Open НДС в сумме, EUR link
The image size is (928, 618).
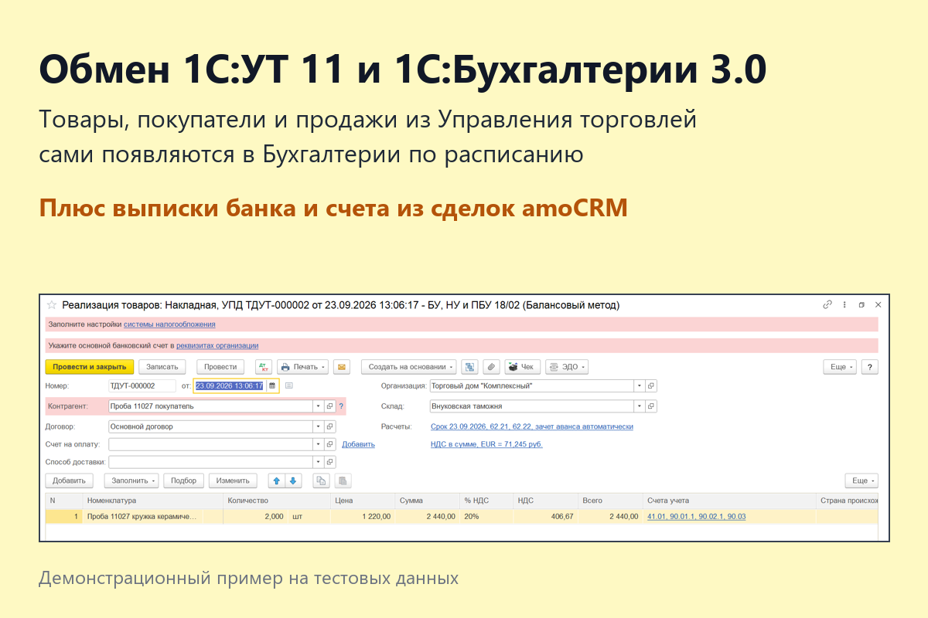(486, 444)
